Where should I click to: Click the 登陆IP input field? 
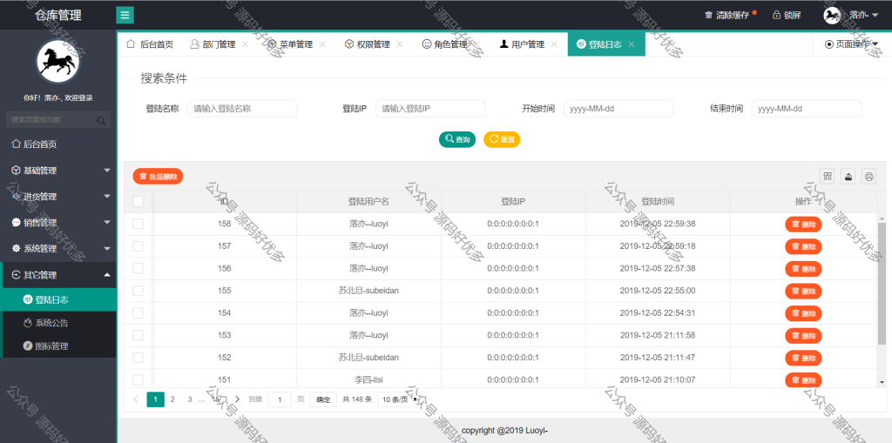430,109
